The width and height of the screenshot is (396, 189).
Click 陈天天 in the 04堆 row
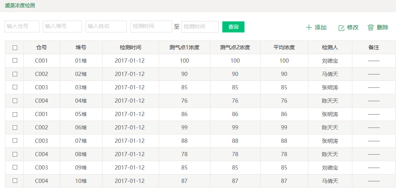pyautogui.click(x=330, y=101)
